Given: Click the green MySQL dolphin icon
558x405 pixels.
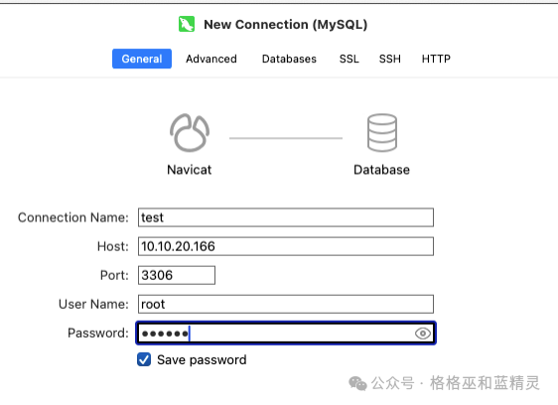Looking at the screenshot, I should 187,24.
